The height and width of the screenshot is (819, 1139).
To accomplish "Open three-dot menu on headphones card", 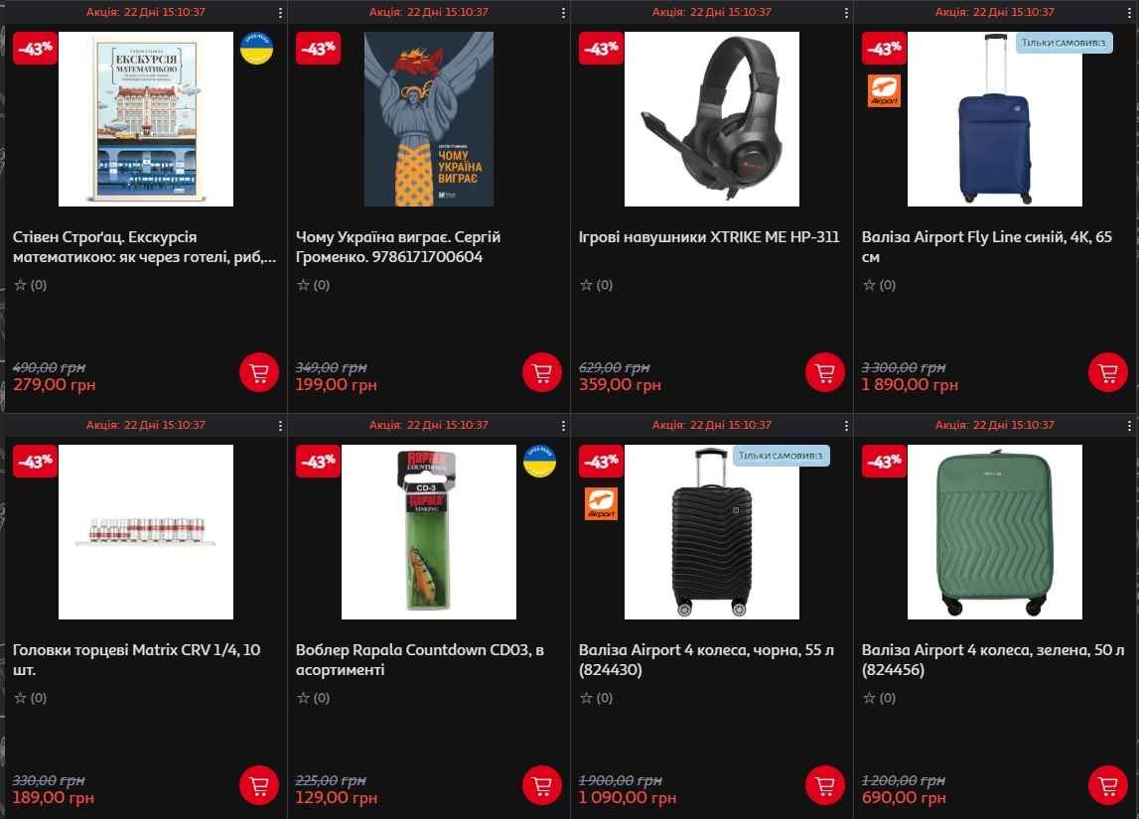I will (x=846, y=13).
